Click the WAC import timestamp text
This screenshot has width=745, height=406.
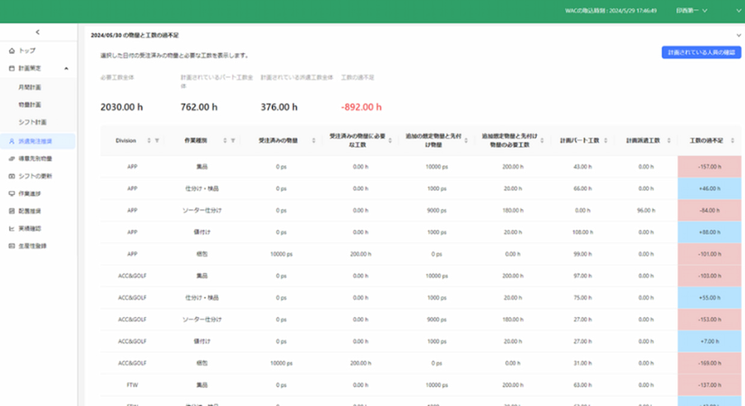[x=610, y=11]
